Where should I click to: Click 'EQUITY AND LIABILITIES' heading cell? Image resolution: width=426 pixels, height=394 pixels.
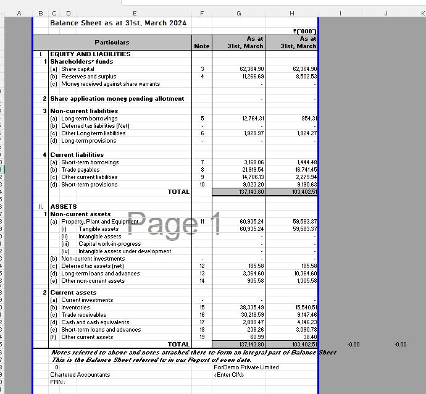(90, 54)
